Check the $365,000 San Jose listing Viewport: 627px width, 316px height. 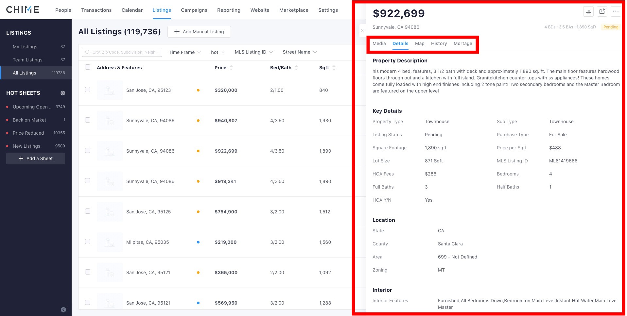click(x=88, y=272)
